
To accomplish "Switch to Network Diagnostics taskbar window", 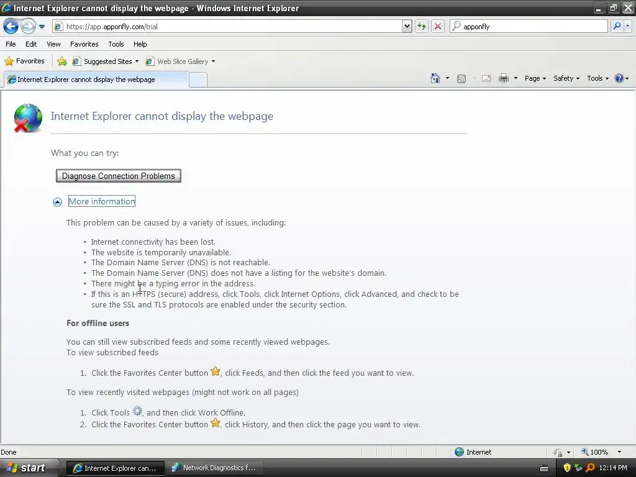I will click(214, 468).
